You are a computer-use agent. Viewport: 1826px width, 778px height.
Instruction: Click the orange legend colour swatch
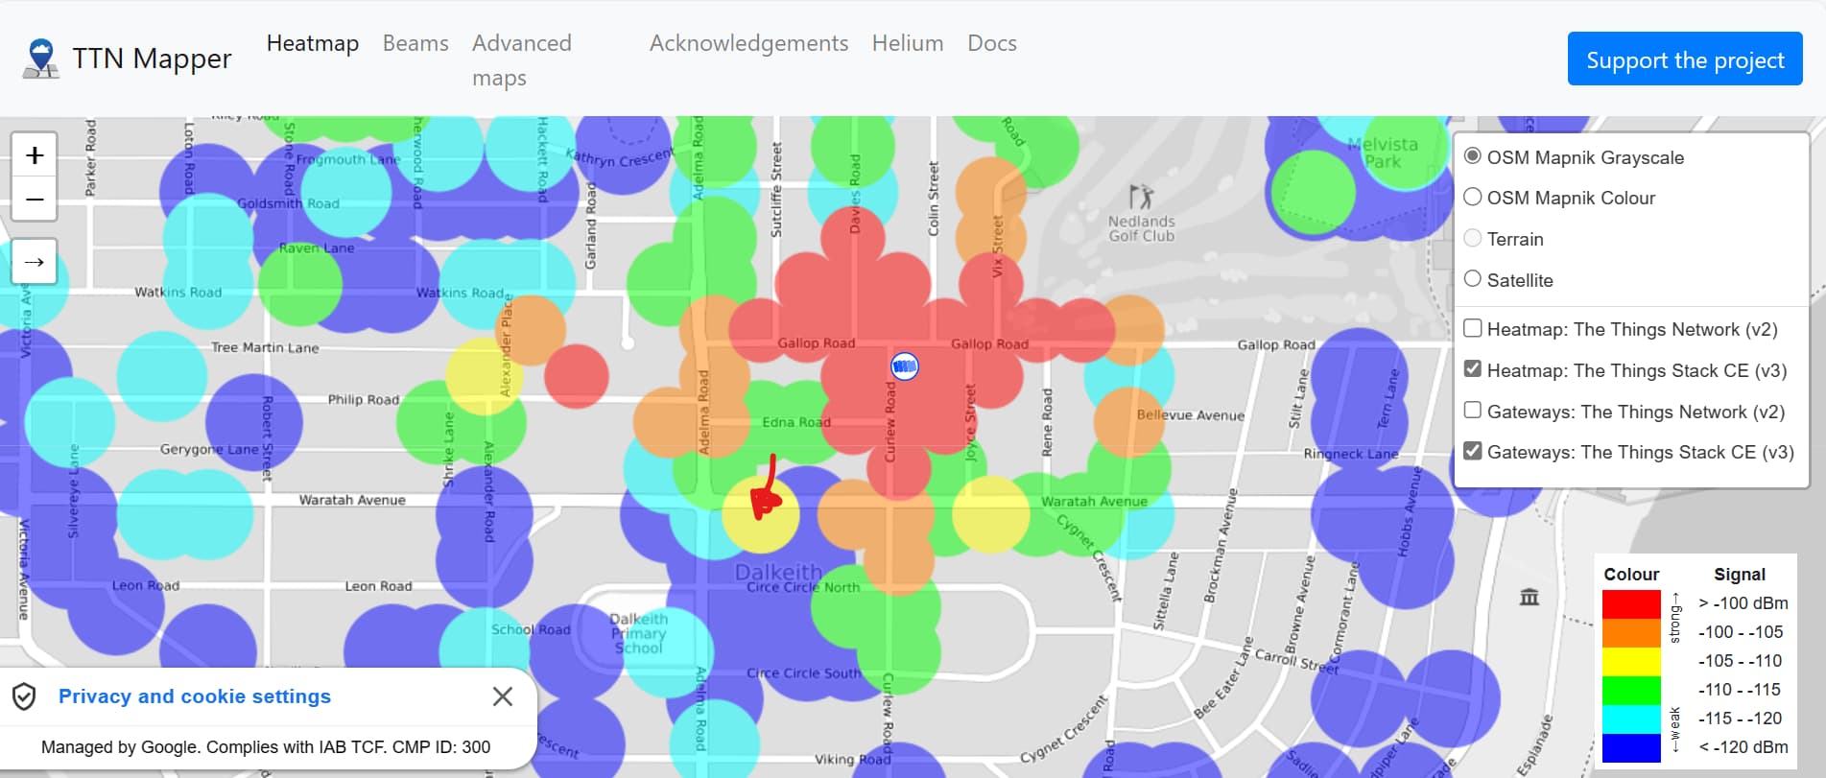pos(1631,633)
